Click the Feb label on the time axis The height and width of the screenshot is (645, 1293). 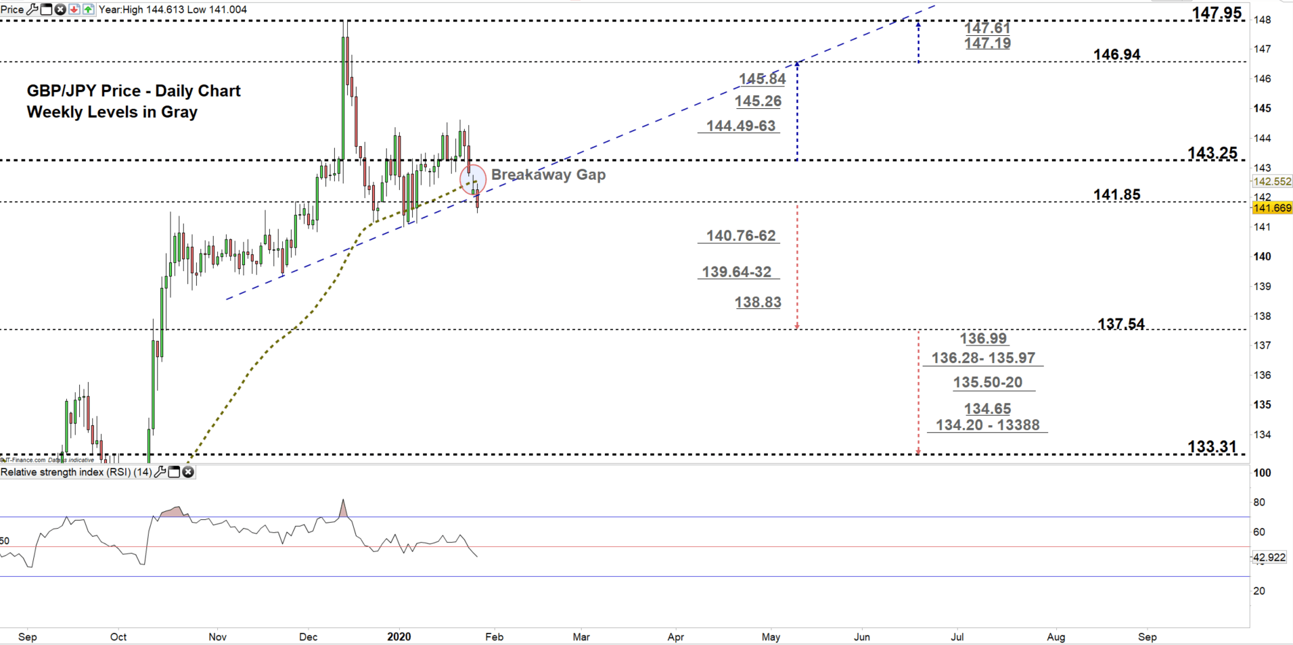coord(495,637)
